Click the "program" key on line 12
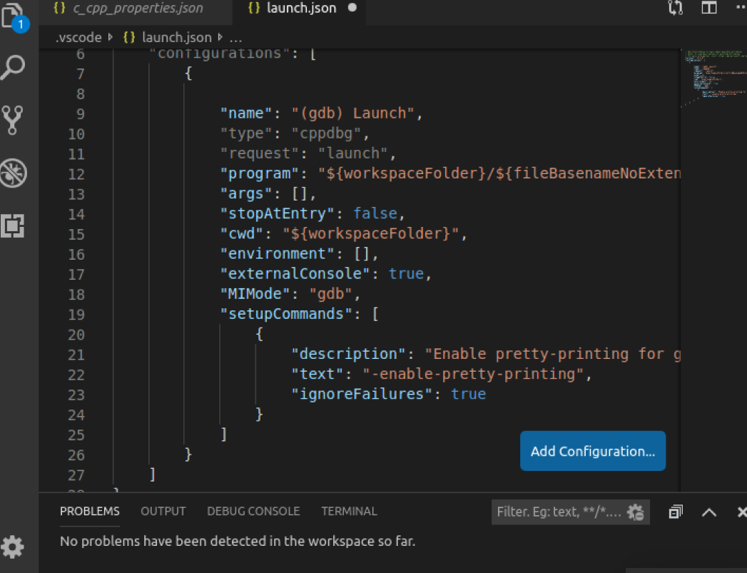 pyautogui.click(x=259, y=173)
